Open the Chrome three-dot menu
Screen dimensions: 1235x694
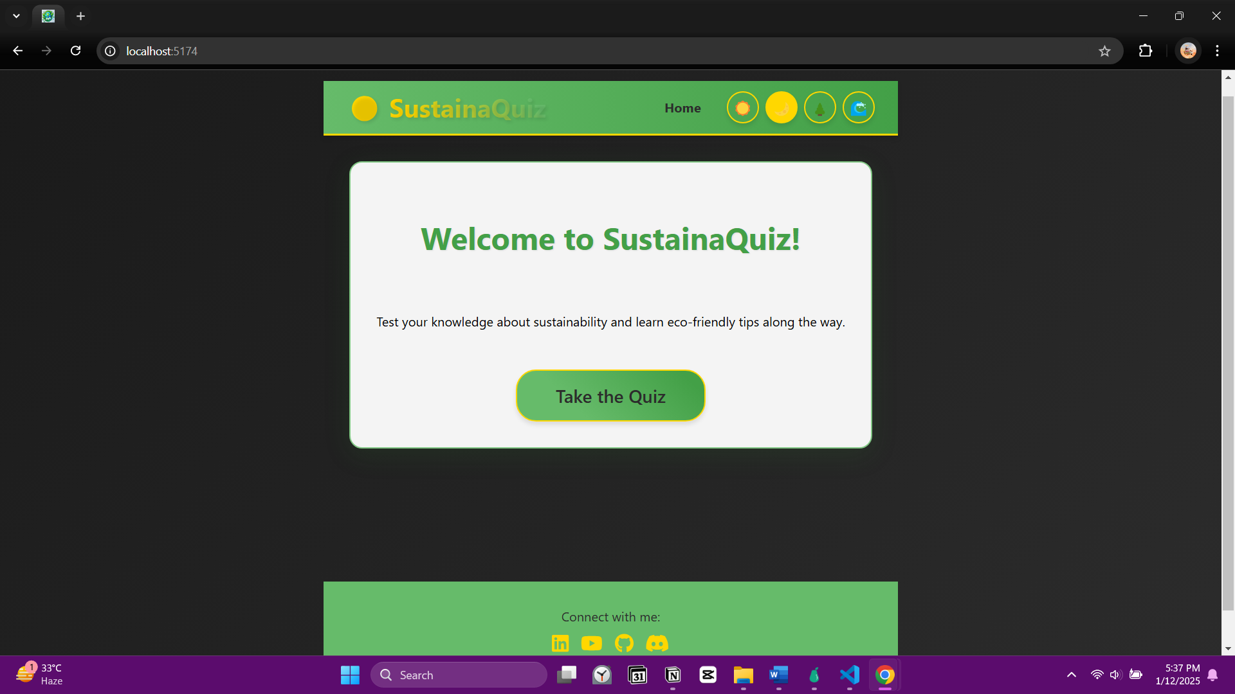coord(1217,51)
